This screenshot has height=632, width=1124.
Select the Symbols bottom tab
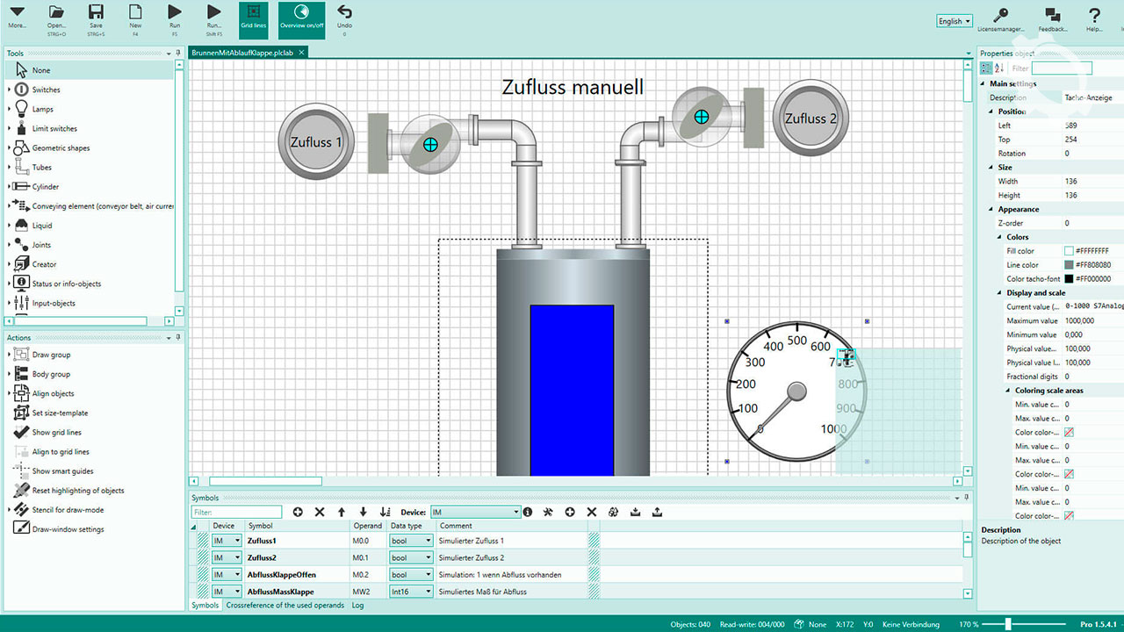point(205,606)
